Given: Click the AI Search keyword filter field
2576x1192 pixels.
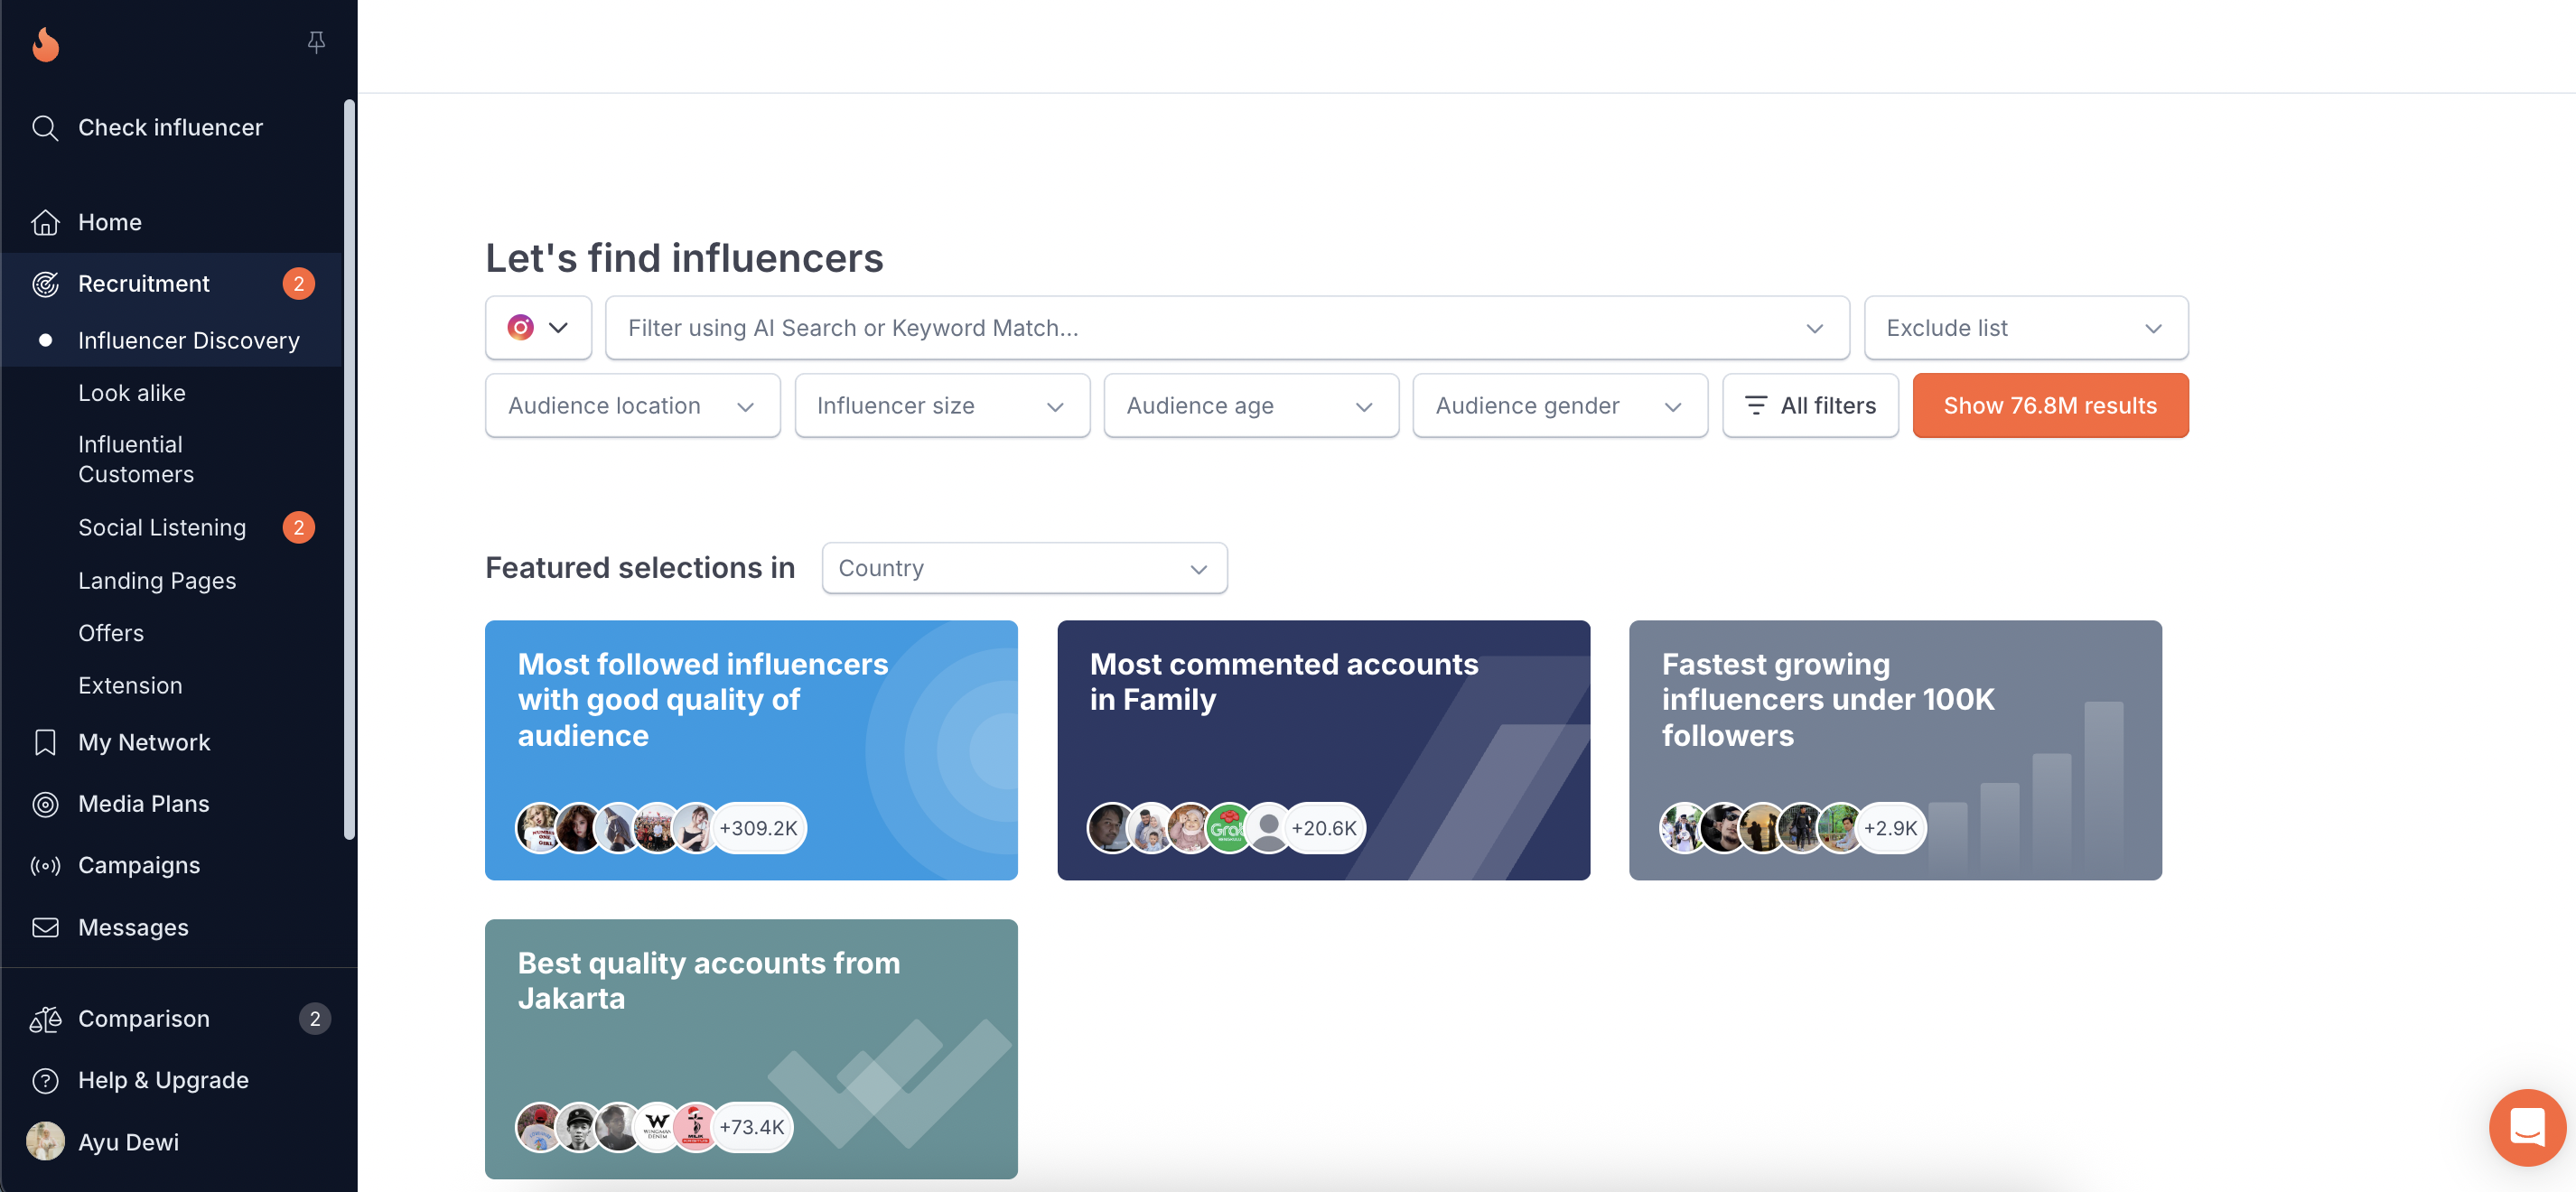Looking at the screenshot, I should 1227,327.
